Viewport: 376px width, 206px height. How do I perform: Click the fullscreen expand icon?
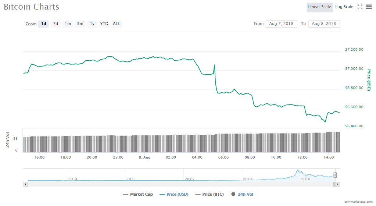click(x=360, y=7)
